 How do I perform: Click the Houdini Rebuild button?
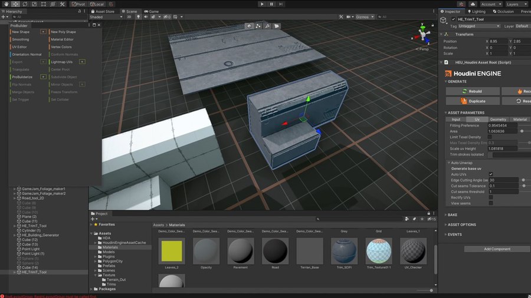point(473,91)
